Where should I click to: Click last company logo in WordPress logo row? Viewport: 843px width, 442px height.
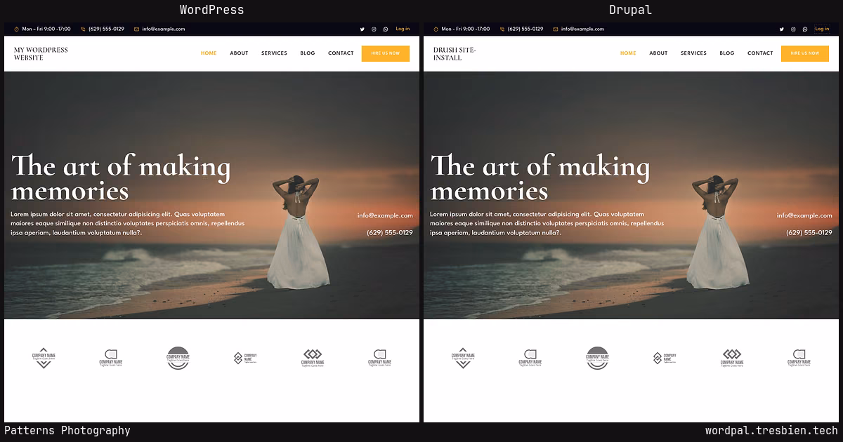(379, 358)
